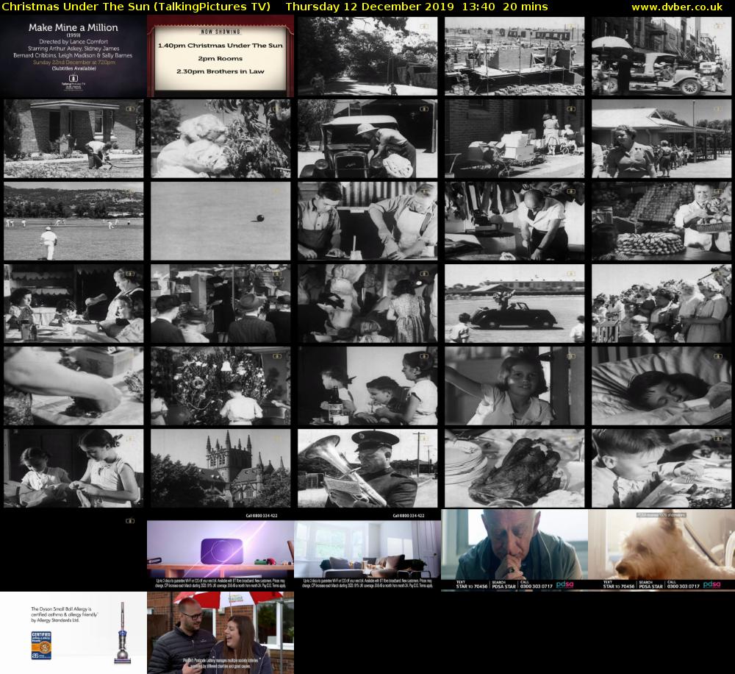Select the 'Christmas Under The Sun (TalkingPictures TV)' title

point(136,7)
